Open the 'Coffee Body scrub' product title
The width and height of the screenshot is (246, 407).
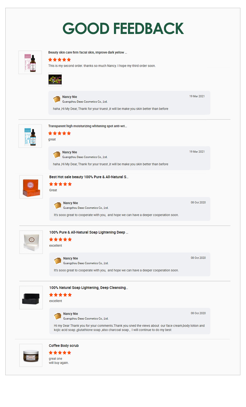click(x=64, y=346)
